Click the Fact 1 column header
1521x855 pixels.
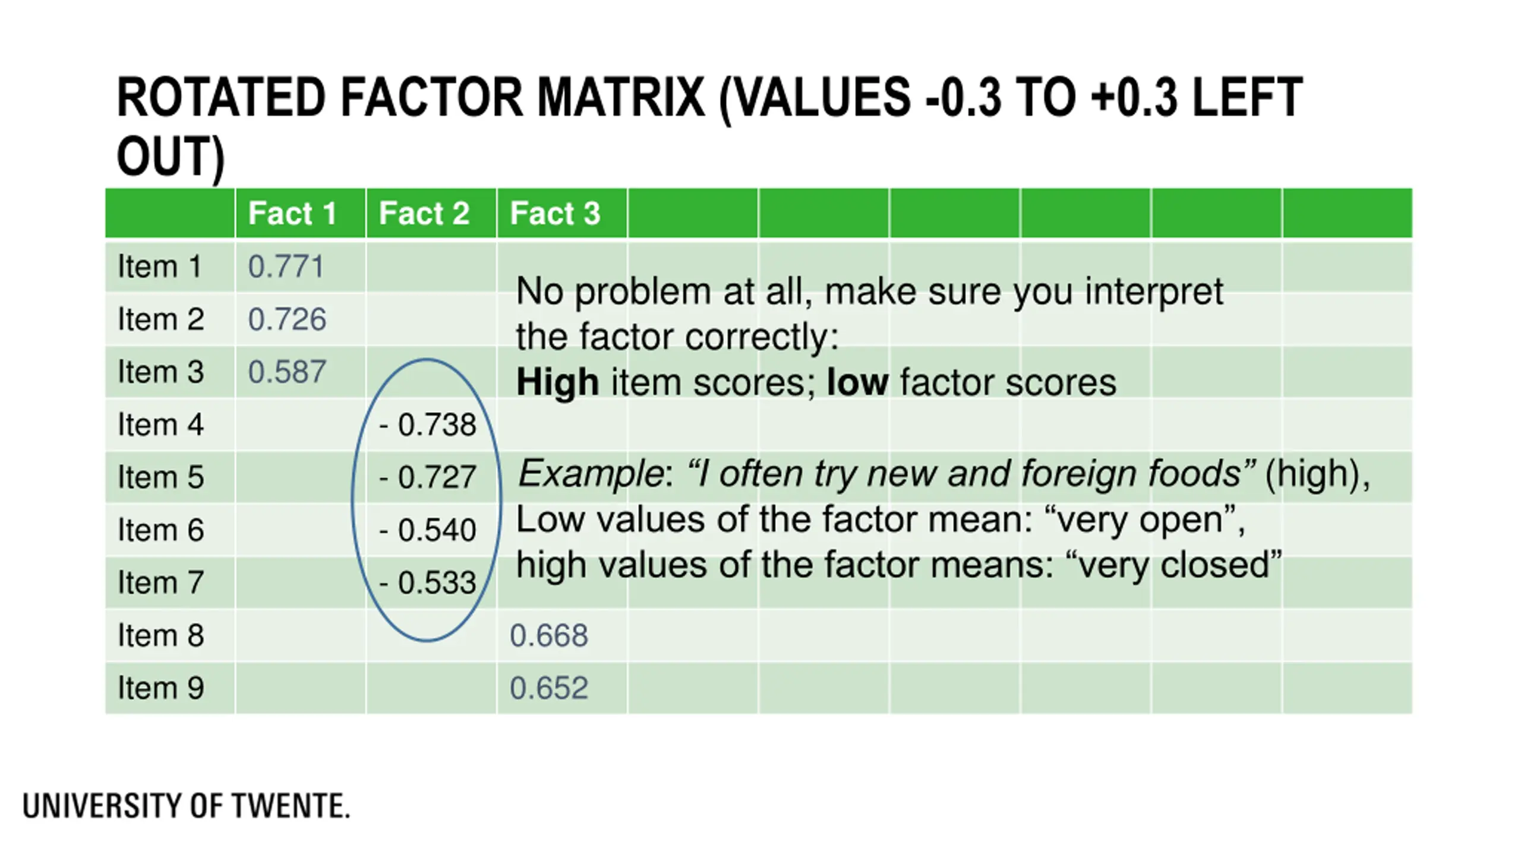292,213
